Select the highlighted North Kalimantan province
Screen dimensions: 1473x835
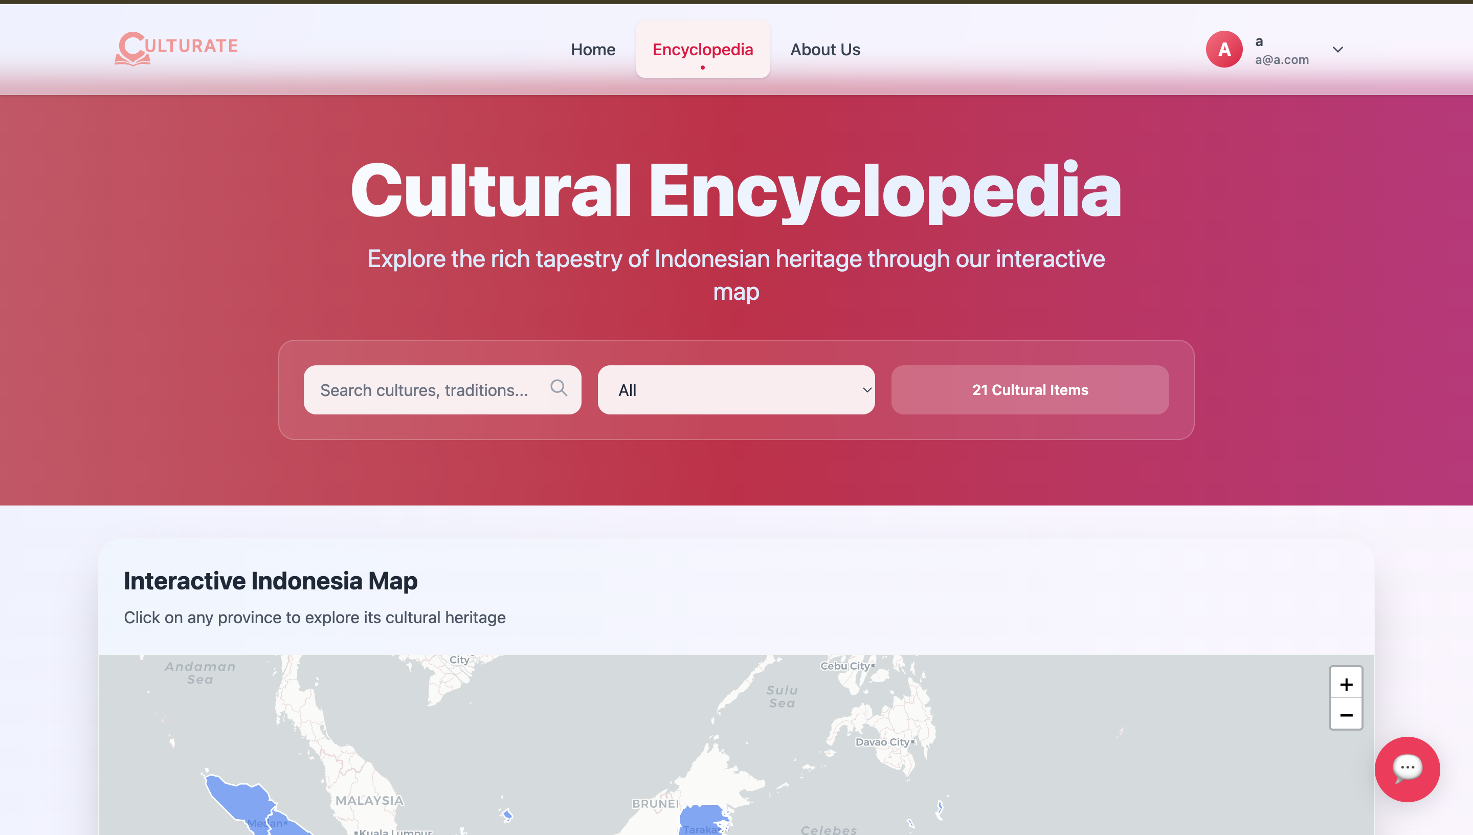tap(700, 816)
